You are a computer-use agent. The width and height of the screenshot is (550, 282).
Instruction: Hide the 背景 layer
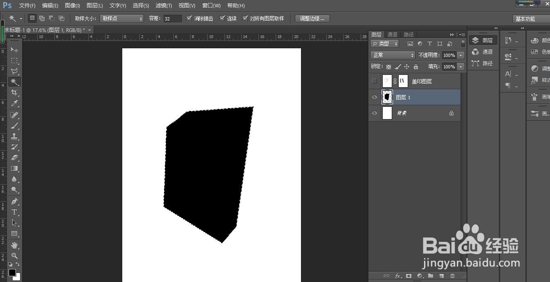[x=375, y=113]
